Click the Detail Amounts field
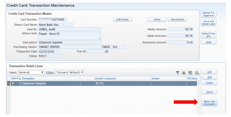Screen dimensions: 231x117 tap(180, 36)
